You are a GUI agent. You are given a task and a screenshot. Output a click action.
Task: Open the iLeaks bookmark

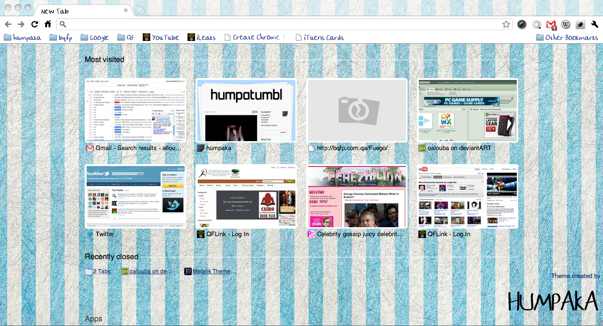pyautogui.click(x=201, y=38)
